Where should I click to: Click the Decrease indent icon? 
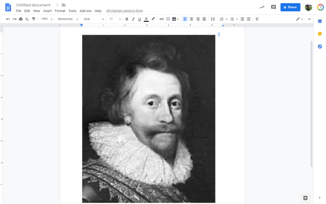click(x=242, y=19)
